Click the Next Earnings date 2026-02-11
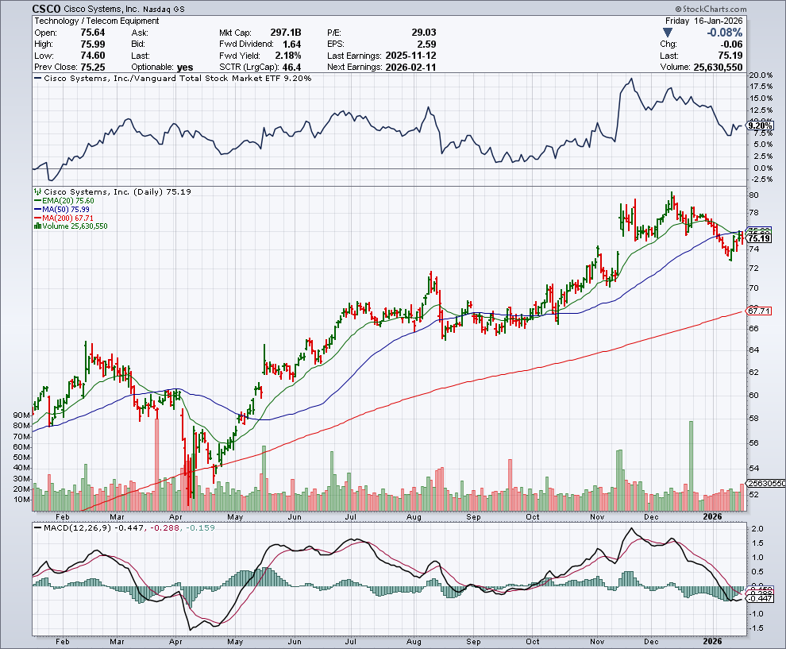The height and width of the screenshot is (649, 786). coord(410,68)
